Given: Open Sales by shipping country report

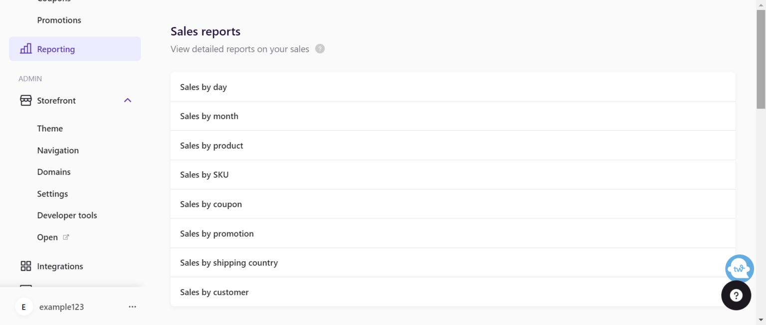Looking at the screenshot, I should (229, 263).
